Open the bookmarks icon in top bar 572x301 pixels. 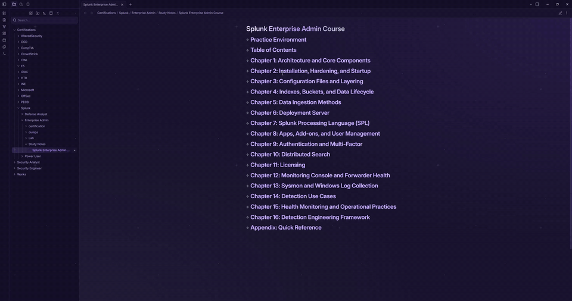(28, 4)
